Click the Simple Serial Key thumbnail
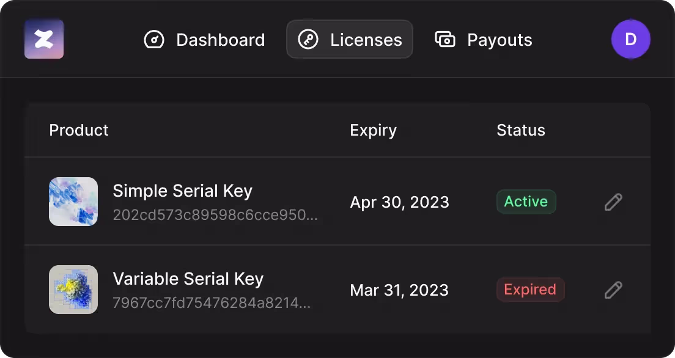 pos(73,202)
